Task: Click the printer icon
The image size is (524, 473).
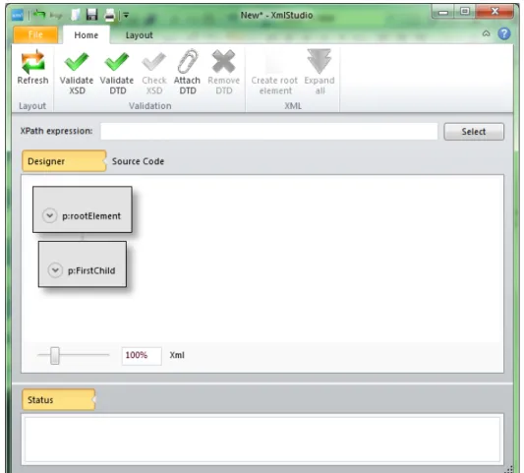Action: point(109,15)
